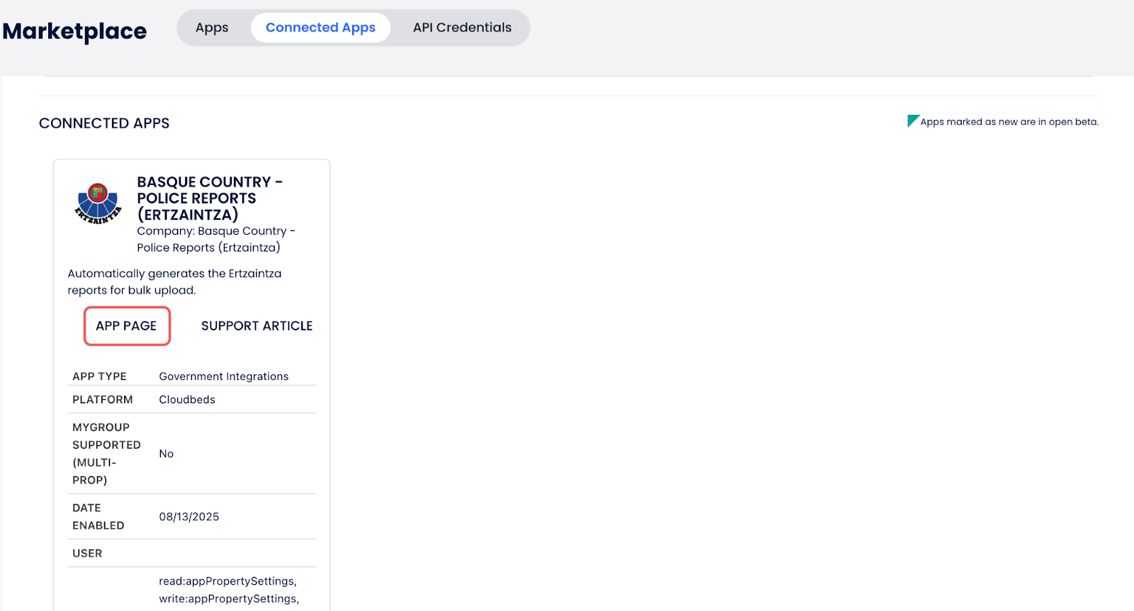Click the Marketplace page title

[x=74, y=31]
